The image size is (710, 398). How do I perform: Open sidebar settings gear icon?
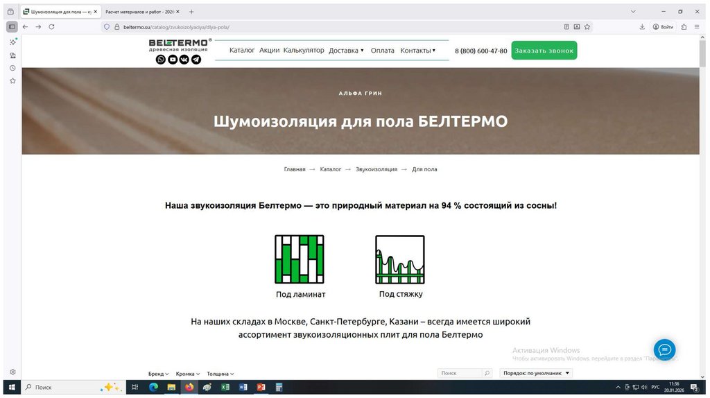12,372
